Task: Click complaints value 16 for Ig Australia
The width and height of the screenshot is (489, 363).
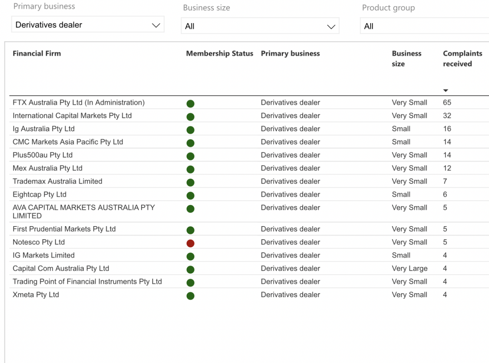Action: pyautogui.click(x=447, y=129)
